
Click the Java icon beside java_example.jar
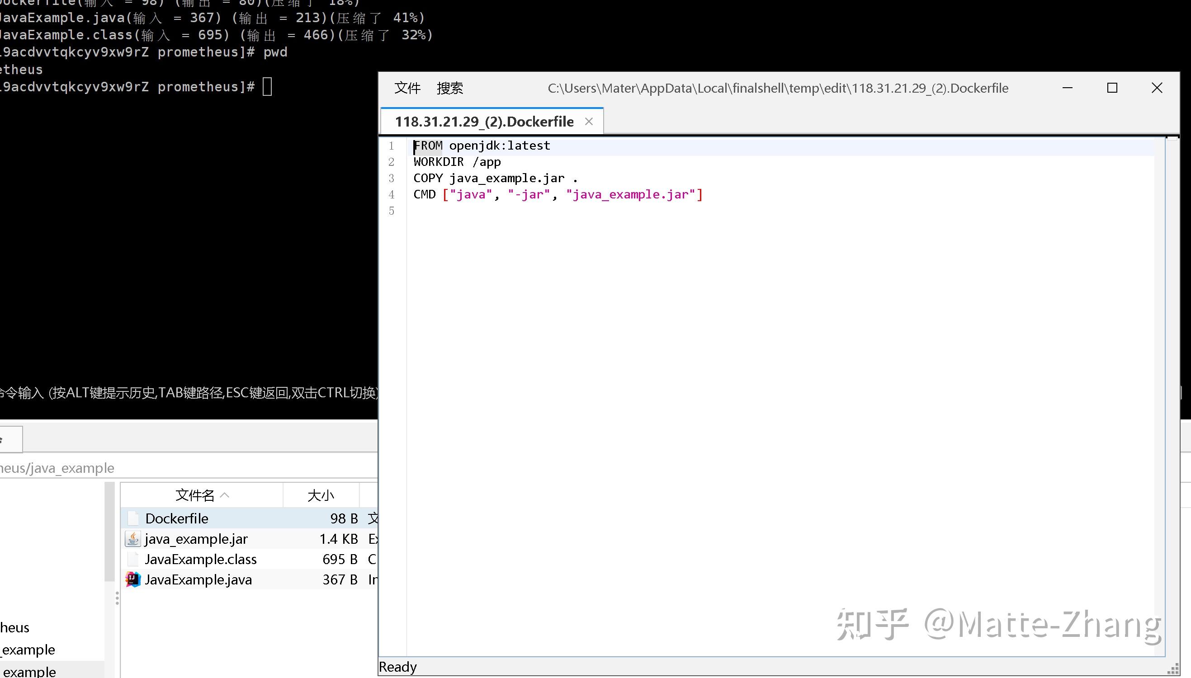(x=132, y=539)
